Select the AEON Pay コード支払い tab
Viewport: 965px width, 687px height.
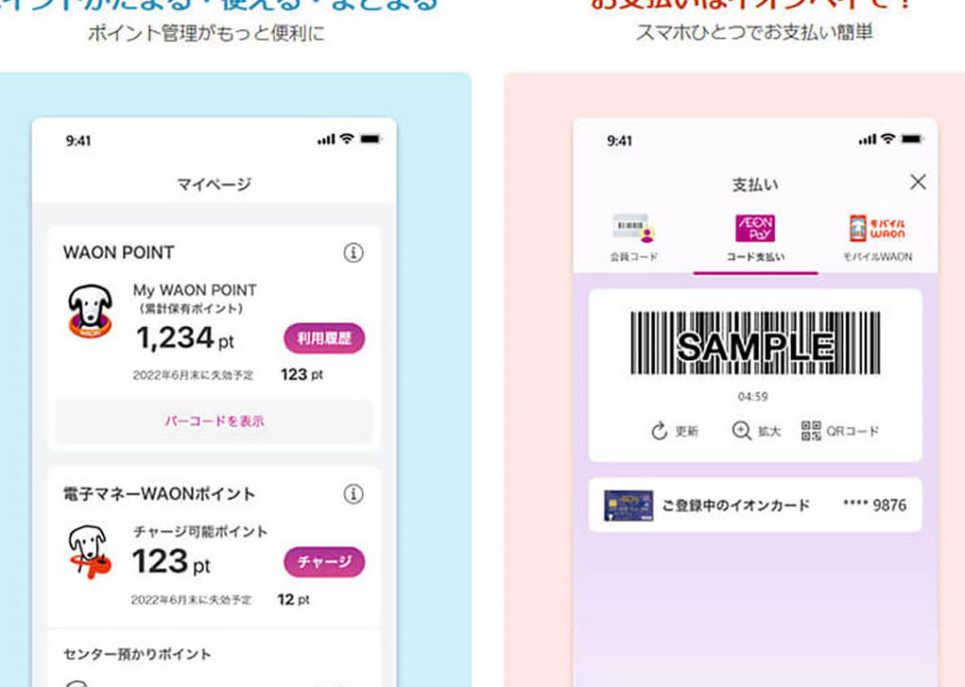(x=755, y=237)
